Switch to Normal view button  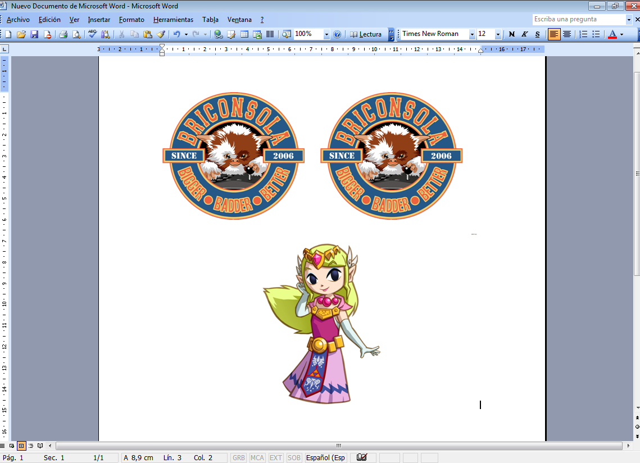(x=2, y=446)
